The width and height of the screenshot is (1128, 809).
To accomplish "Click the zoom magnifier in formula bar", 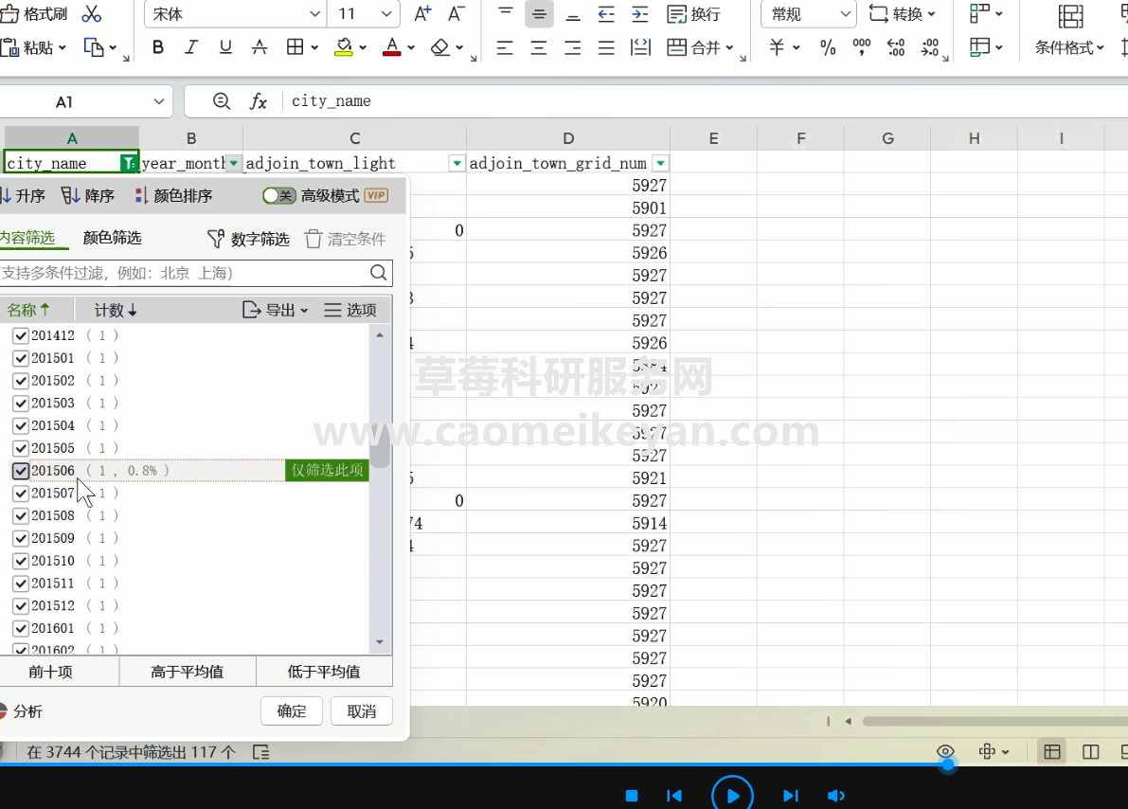I will [x=222, y=101].
